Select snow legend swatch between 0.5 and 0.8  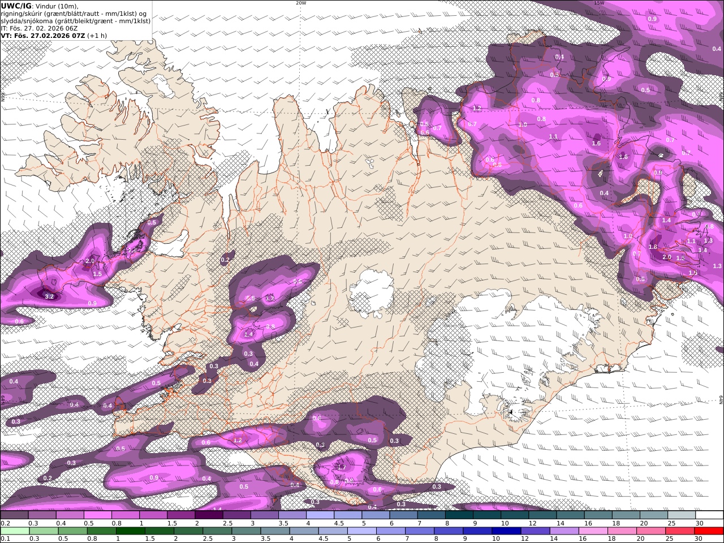(x=97, y=515)
